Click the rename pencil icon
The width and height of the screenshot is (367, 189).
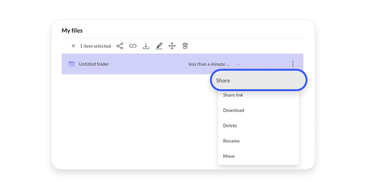point(159,46)
